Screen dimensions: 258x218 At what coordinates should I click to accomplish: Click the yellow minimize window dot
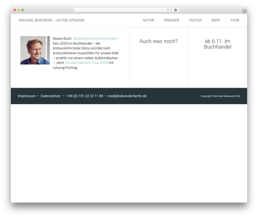coord(19,10)
